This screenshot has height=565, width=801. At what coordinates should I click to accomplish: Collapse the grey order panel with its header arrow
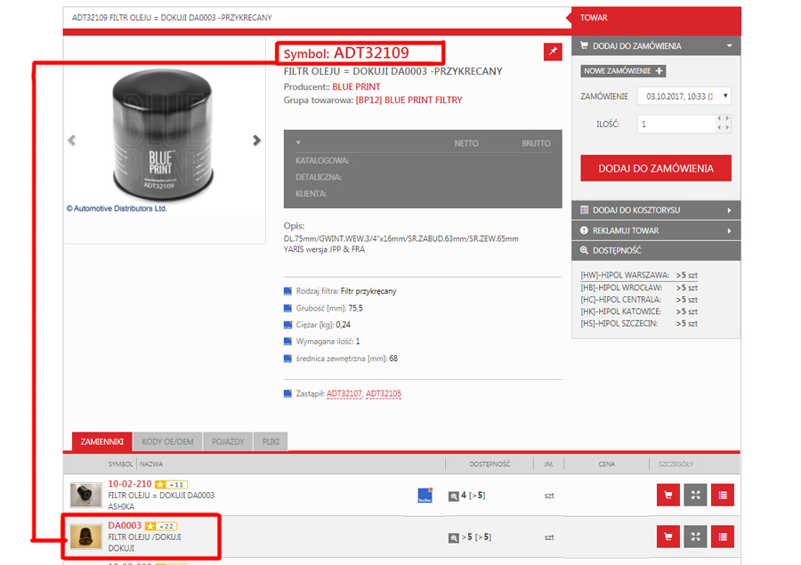[x=729, y=46]
